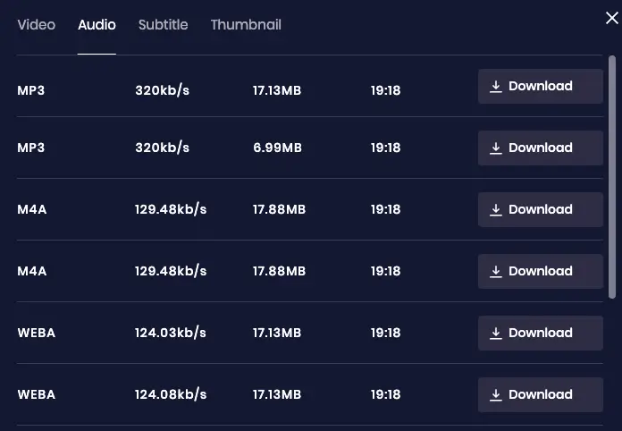Click download arrow icon in second M4A row
Viewport: 622px width, 431px height.
pos(496,272)
